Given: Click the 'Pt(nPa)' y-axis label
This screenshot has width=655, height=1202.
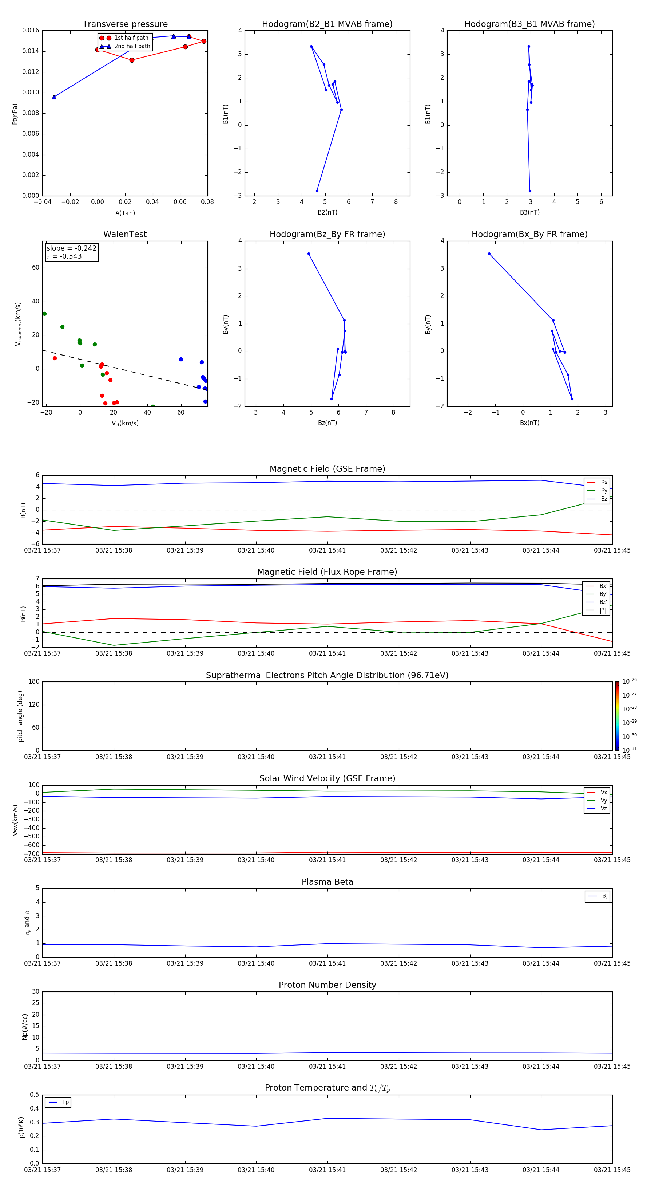Looking at the screenshot, I should 15,113.
